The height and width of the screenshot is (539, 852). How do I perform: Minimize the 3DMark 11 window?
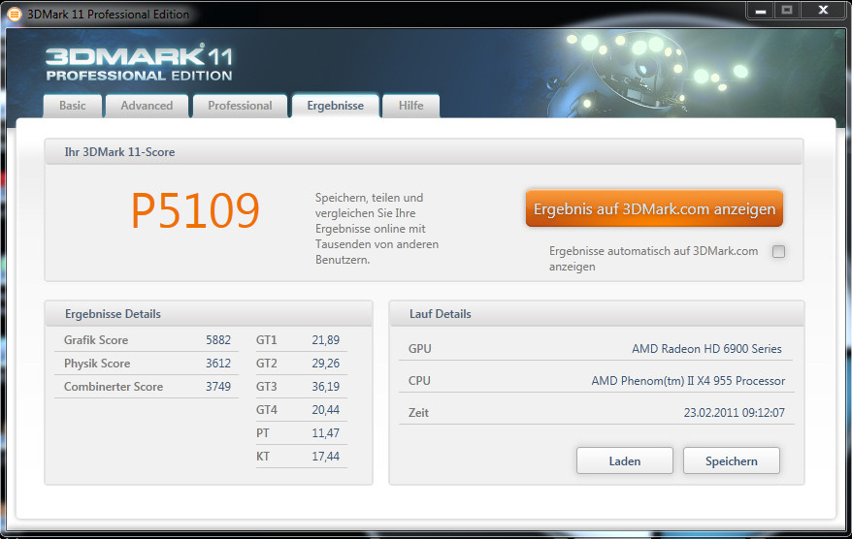[761, 11]
